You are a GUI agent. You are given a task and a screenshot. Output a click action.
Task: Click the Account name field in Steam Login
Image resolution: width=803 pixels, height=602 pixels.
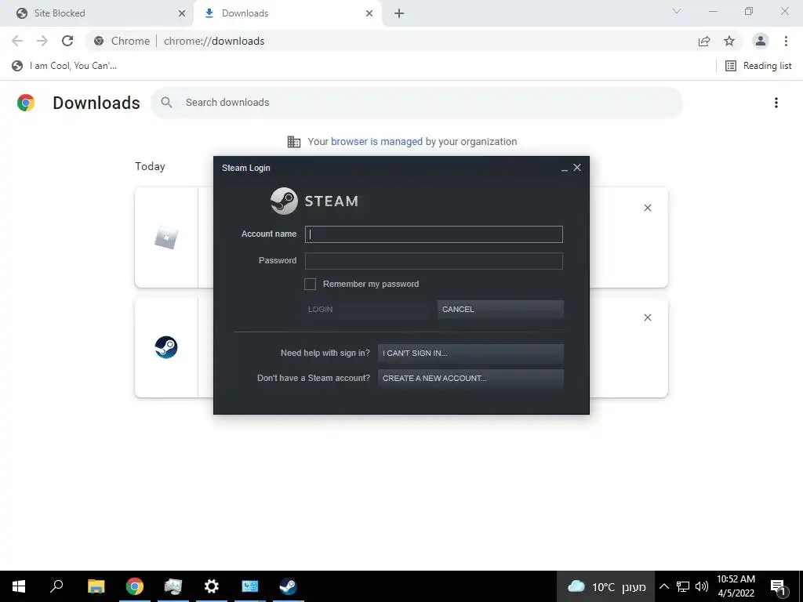click(x=434, y=234)
